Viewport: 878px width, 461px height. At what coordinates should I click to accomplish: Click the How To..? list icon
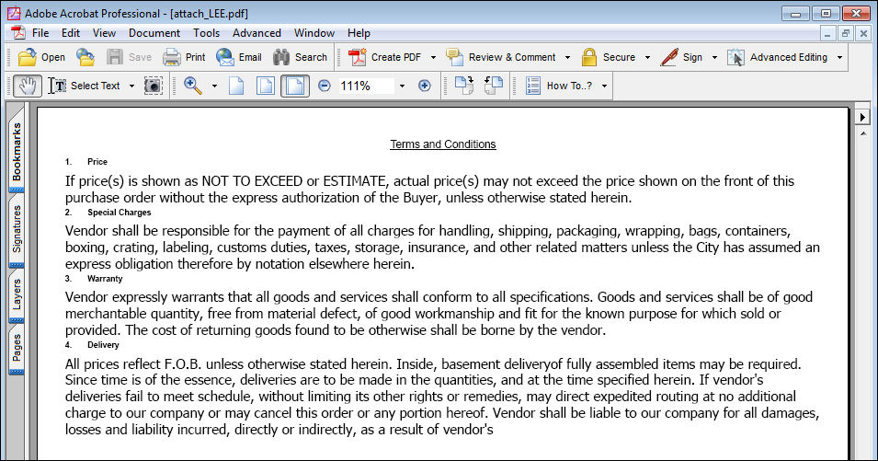pos(533,86)
